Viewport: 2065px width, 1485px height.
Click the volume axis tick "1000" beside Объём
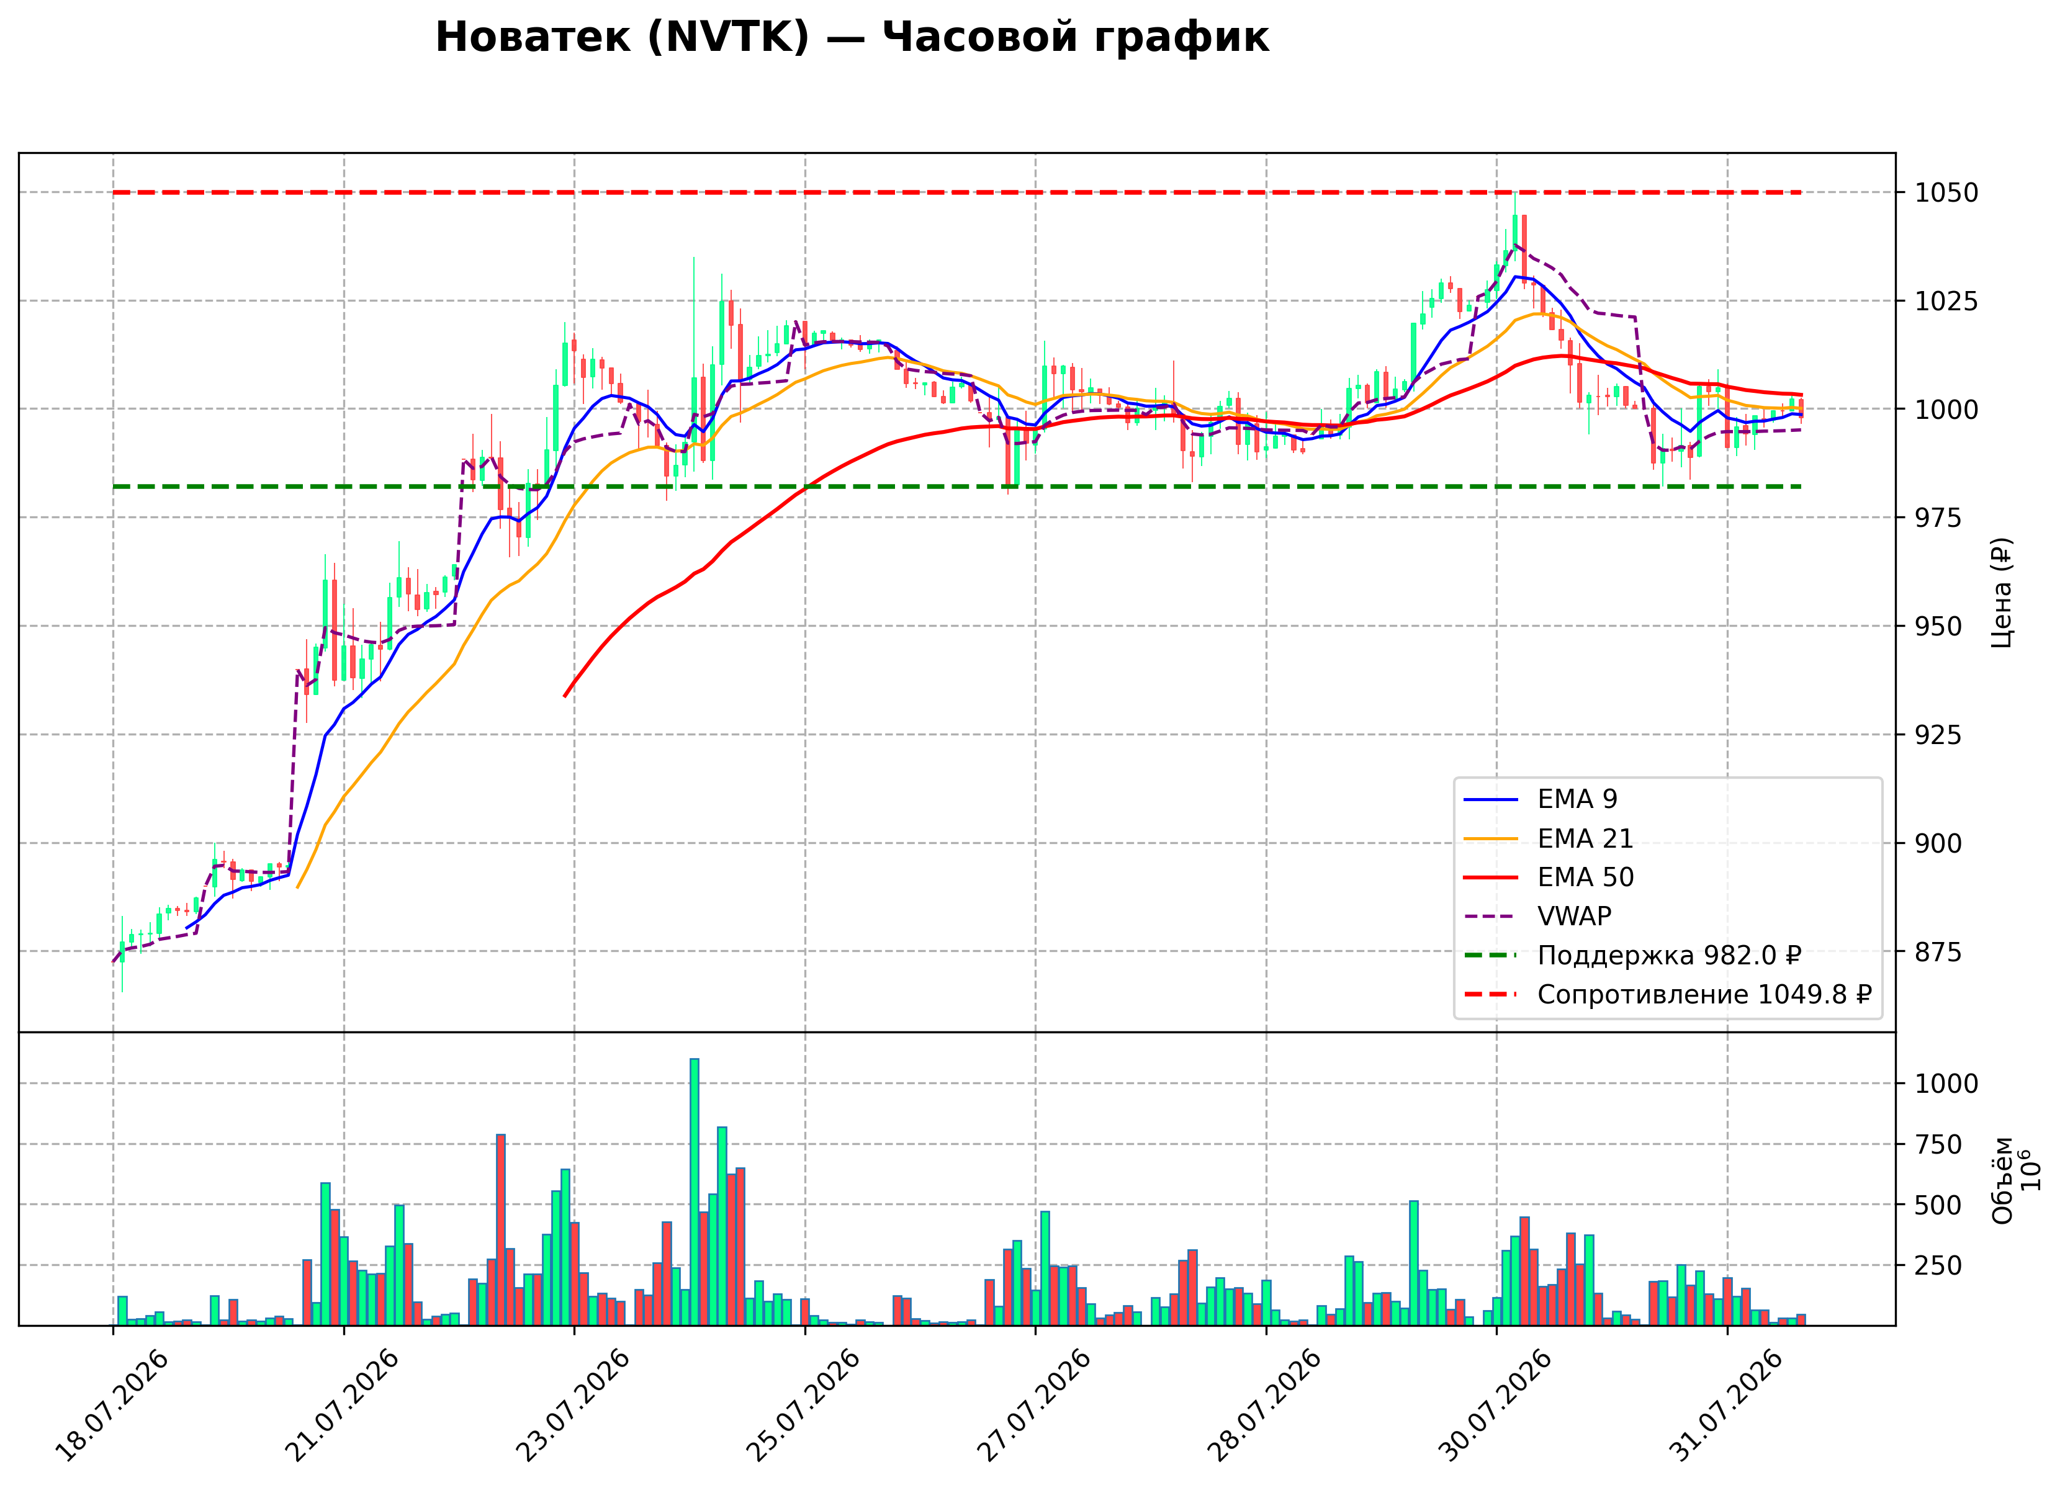pyautogui.click(x=1946, y=1084)
